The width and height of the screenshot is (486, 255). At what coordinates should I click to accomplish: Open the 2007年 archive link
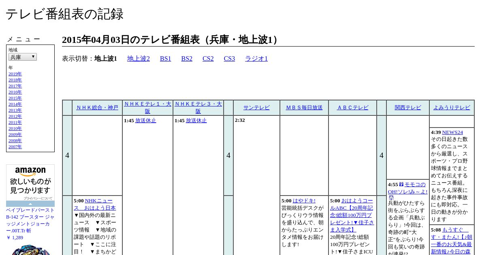tap(15, 147)
